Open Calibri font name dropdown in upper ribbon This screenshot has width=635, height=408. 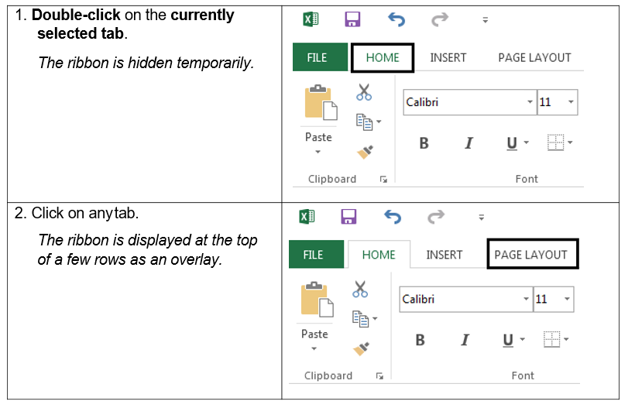(530, 102)
